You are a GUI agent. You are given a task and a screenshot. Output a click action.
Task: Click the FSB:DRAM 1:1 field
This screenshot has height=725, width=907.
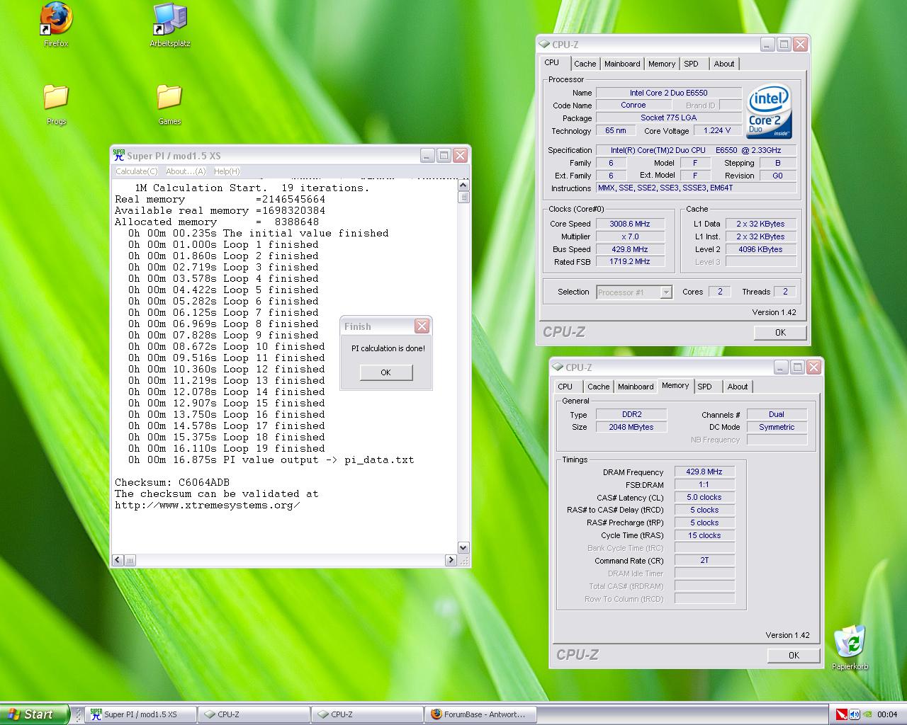coord(704,485)
